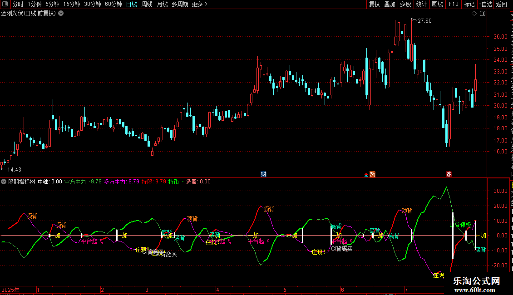The width and height of the screenshot is (513, 295).
Task: Open the dropdown beside 金刚光伏 chart title
Action: (61, 14)
